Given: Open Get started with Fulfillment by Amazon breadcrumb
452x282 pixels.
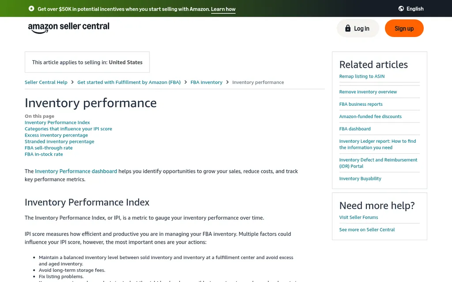Looking at the screenshot, I should 129,82.
